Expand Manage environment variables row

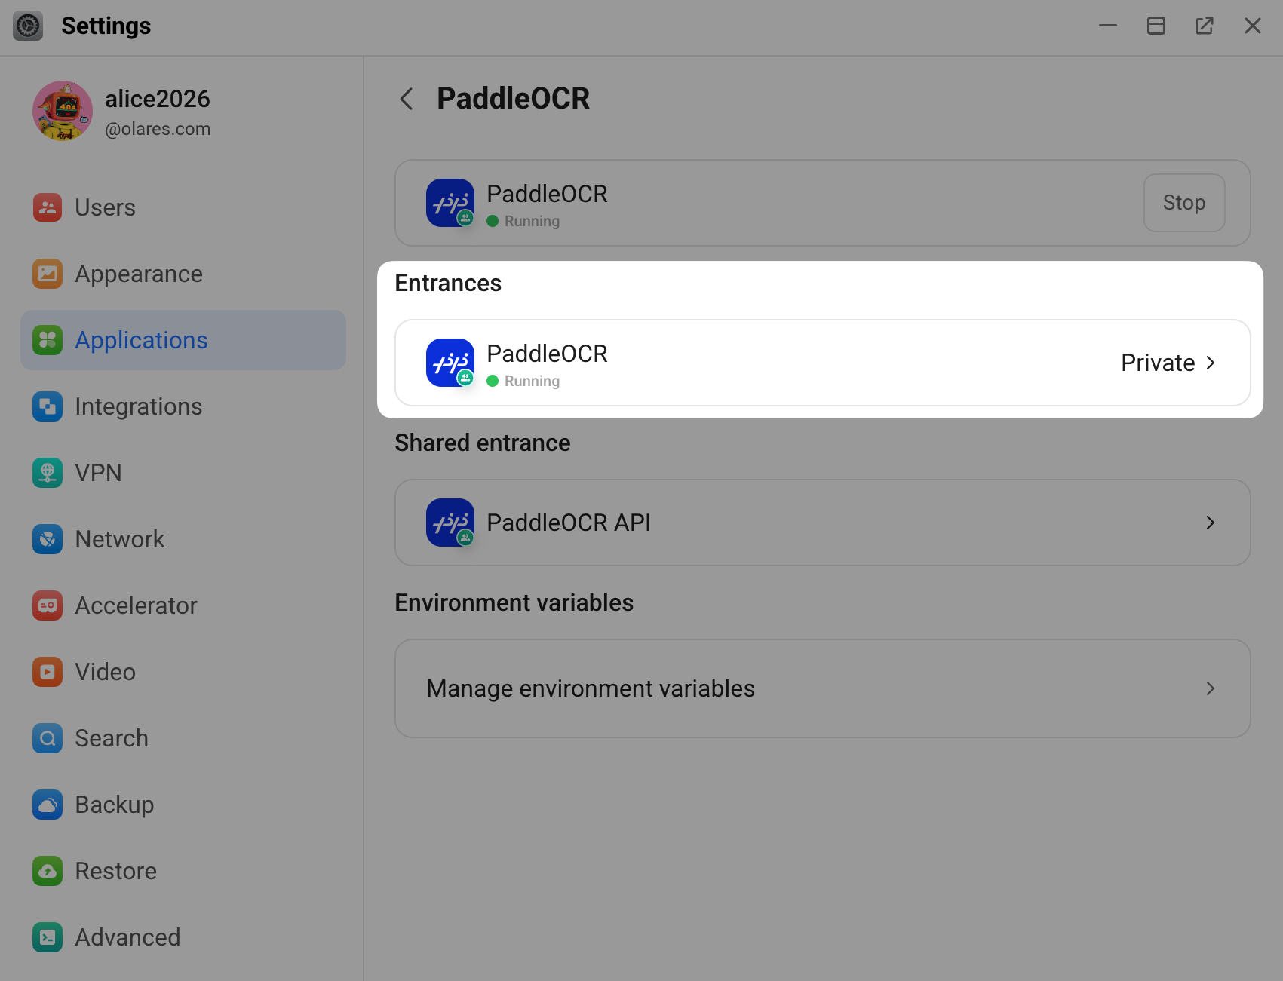(x=823, y=688)
